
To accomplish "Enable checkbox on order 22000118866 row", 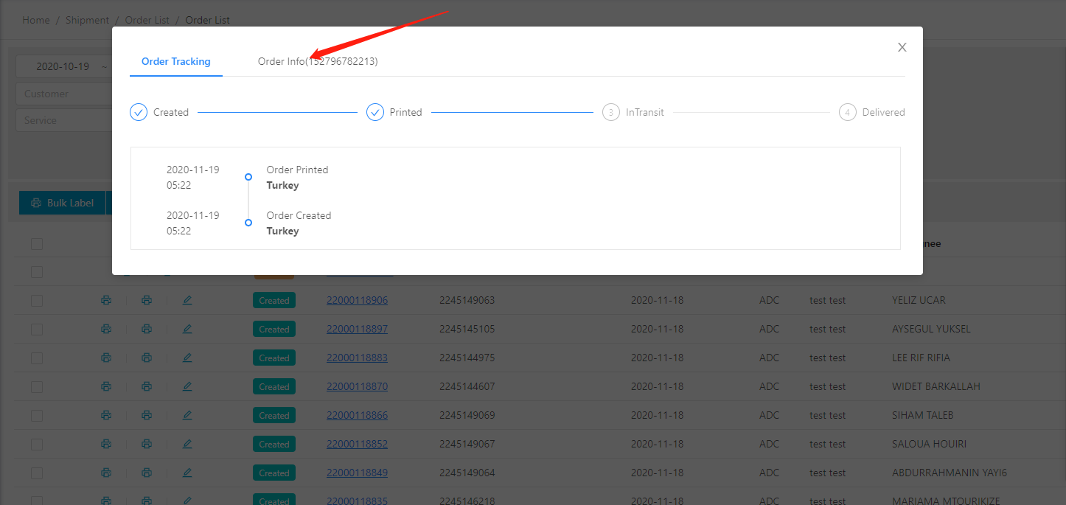I will (x=37, y=415).
